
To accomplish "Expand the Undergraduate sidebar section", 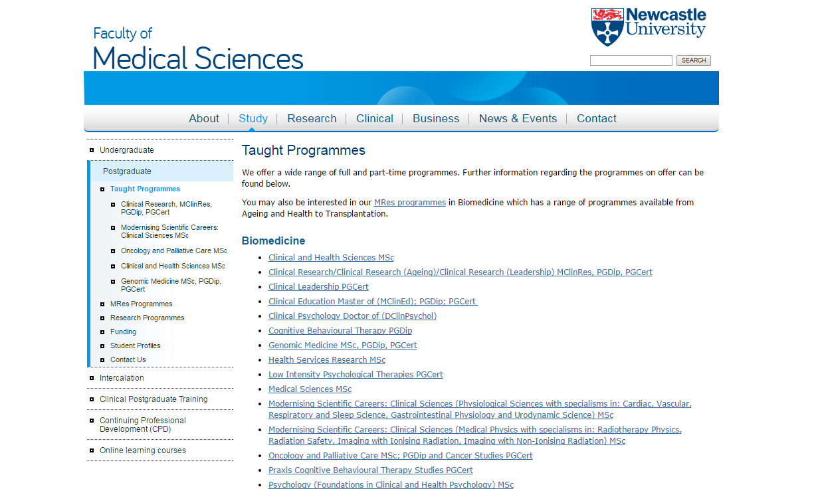I will (126, 150).
